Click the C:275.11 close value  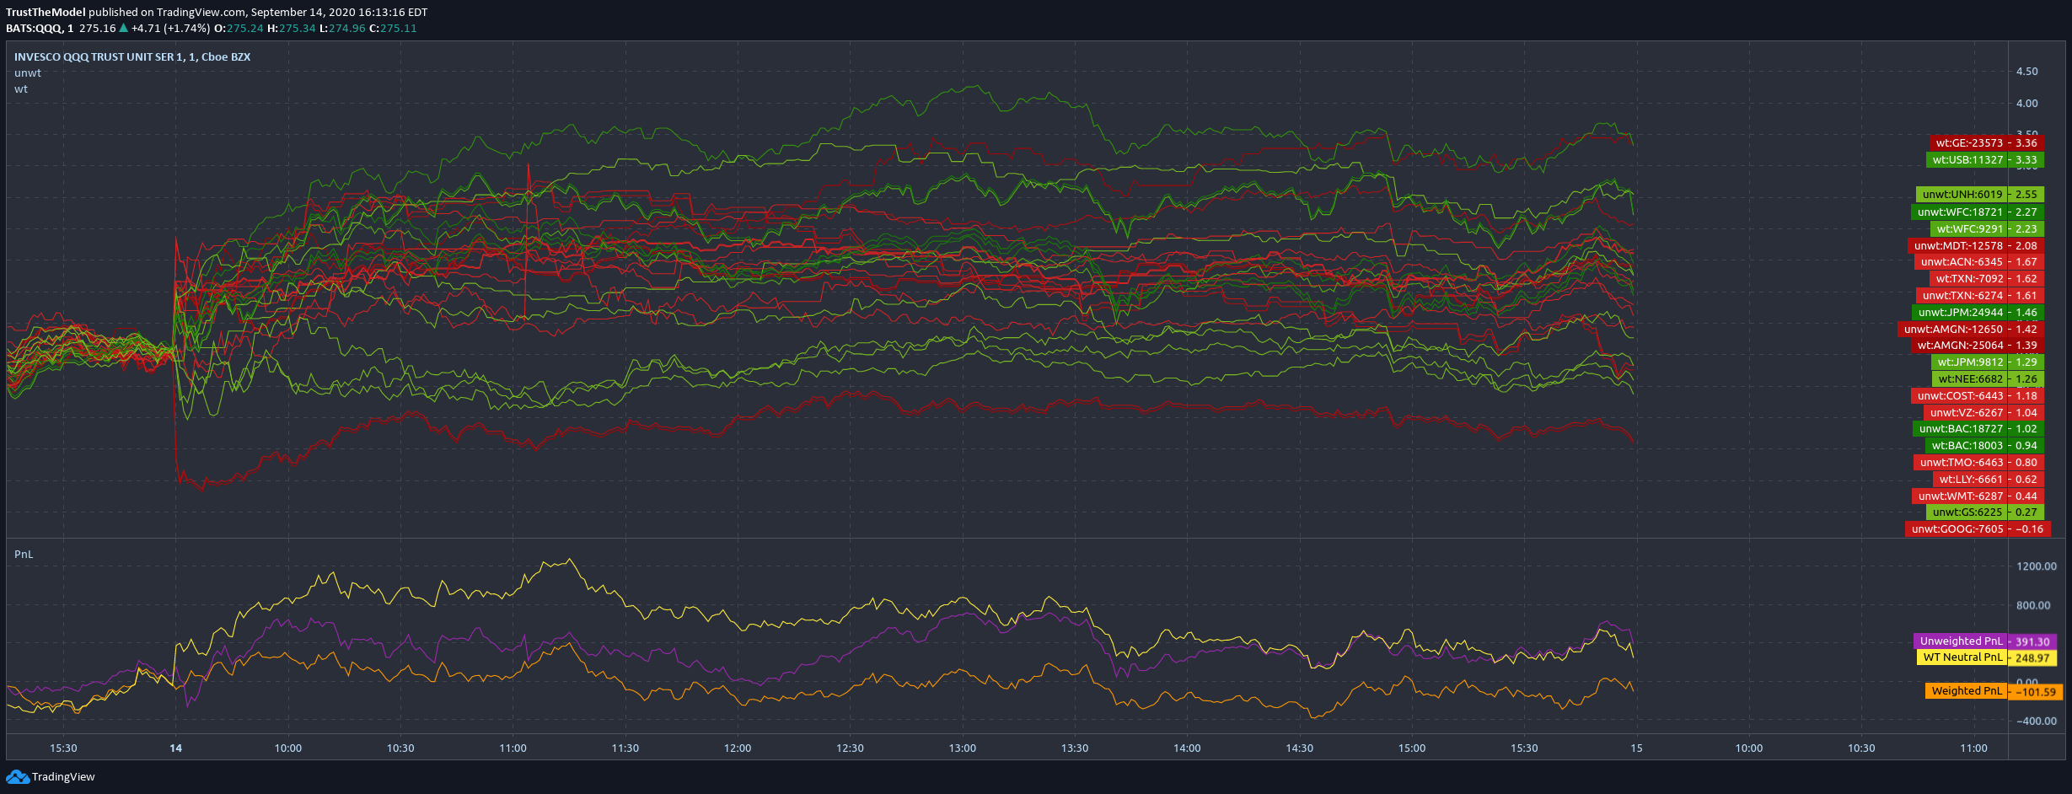click(x=394, y=28)
